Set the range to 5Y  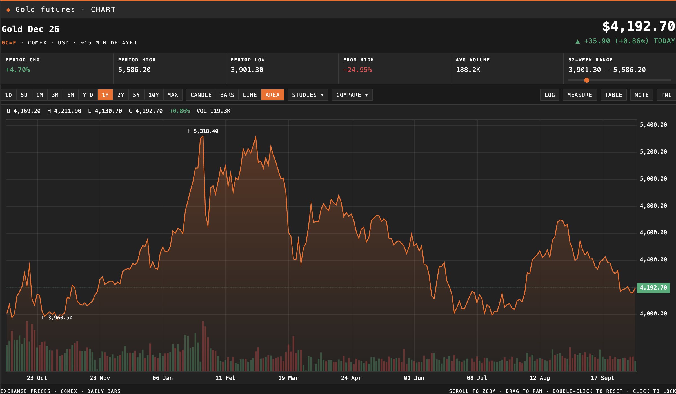pos(136,95)
